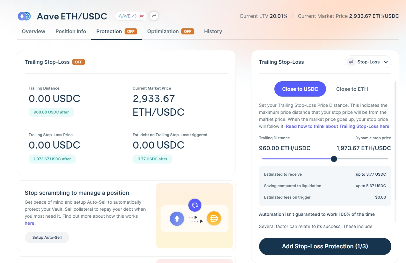This screenshot has width=406, height=263.
Task: Click Add Stop-Loss Protection button
Action: click(x=325, y=246)
